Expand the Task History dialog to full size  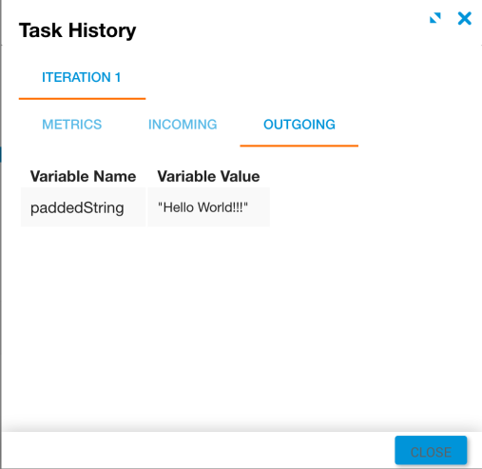point(435,18)
